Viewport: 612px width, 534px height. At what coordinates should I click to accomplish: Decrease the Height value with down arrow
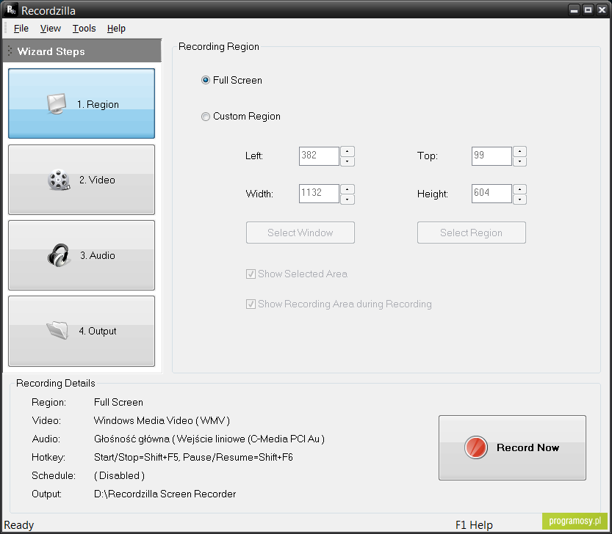519,200
